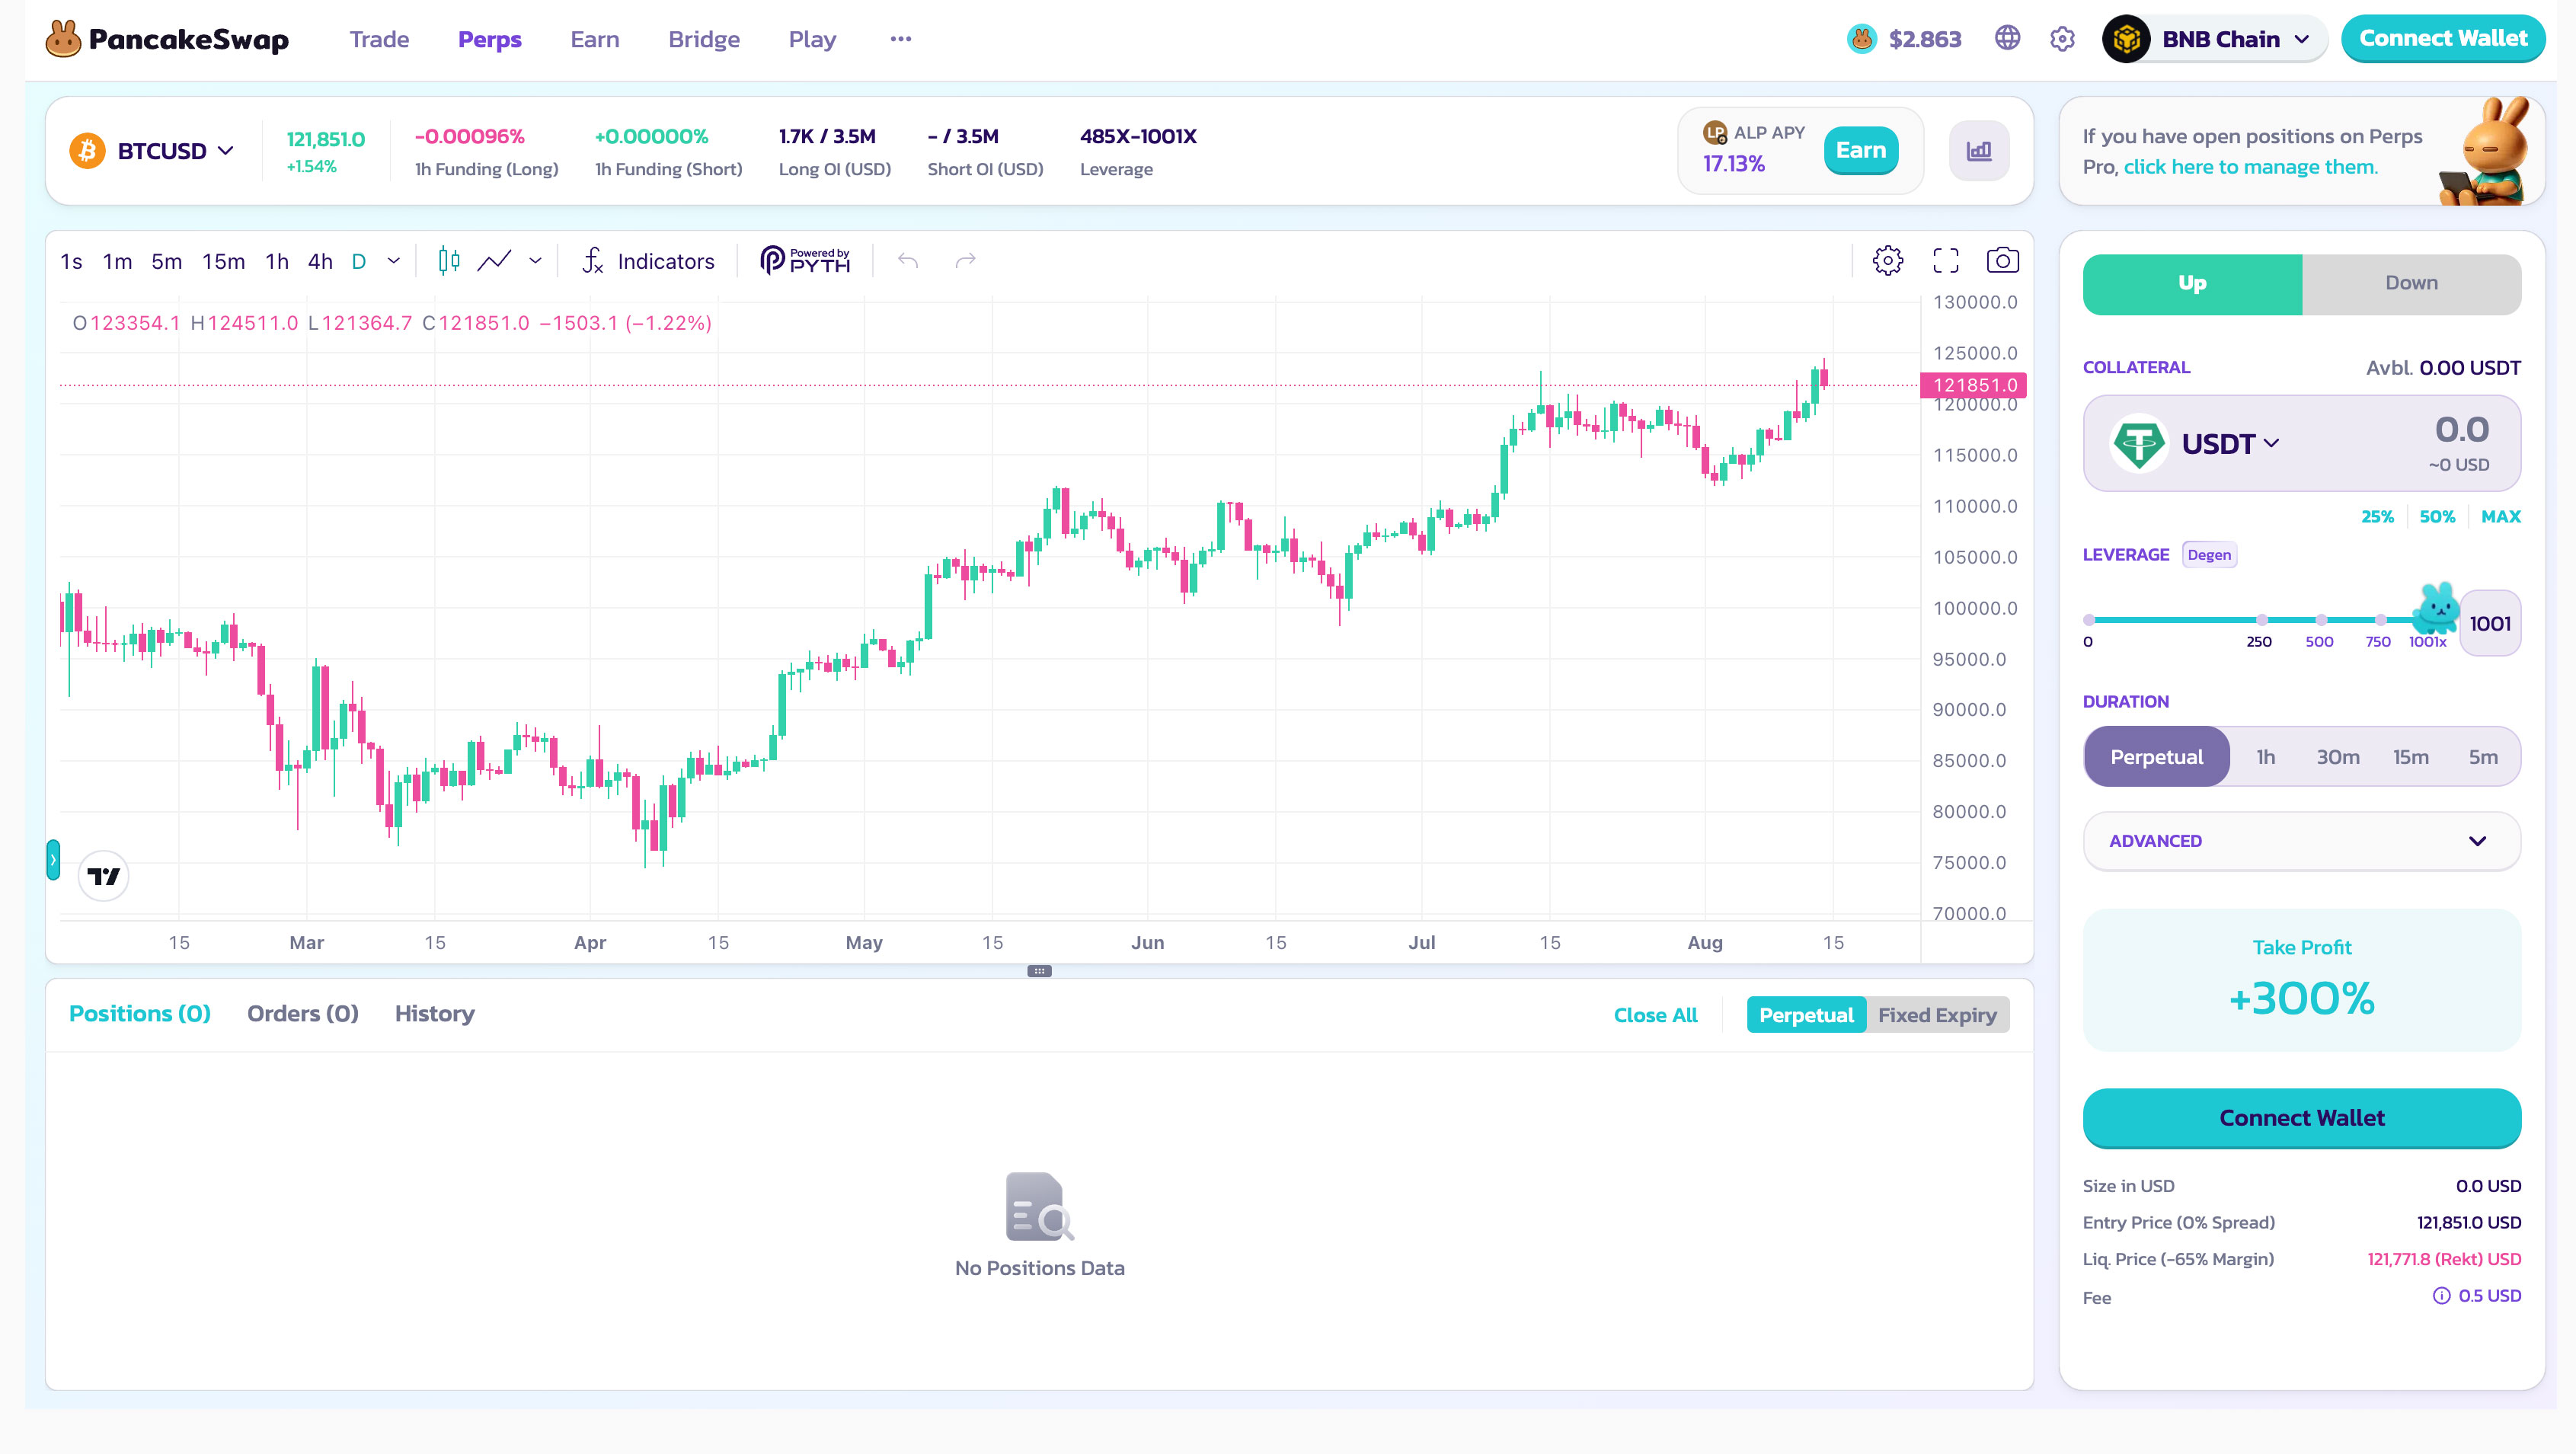Image resolution: width=2576 pixels, height=1454 pixels.
Task: Click the candlestick chart style icon
Action: (449, 261)
